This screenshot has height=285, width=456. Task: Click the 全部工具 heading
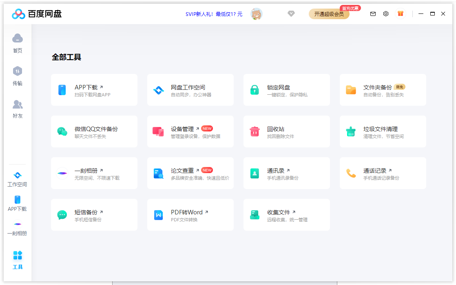pos(66,57)
